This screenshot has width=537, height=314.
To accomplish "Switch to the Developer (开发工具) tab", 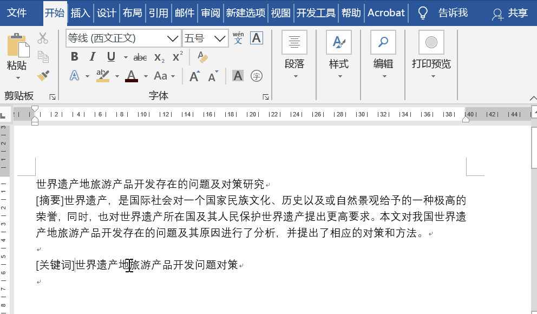I will pyautogui.click(x=316, y=12).
